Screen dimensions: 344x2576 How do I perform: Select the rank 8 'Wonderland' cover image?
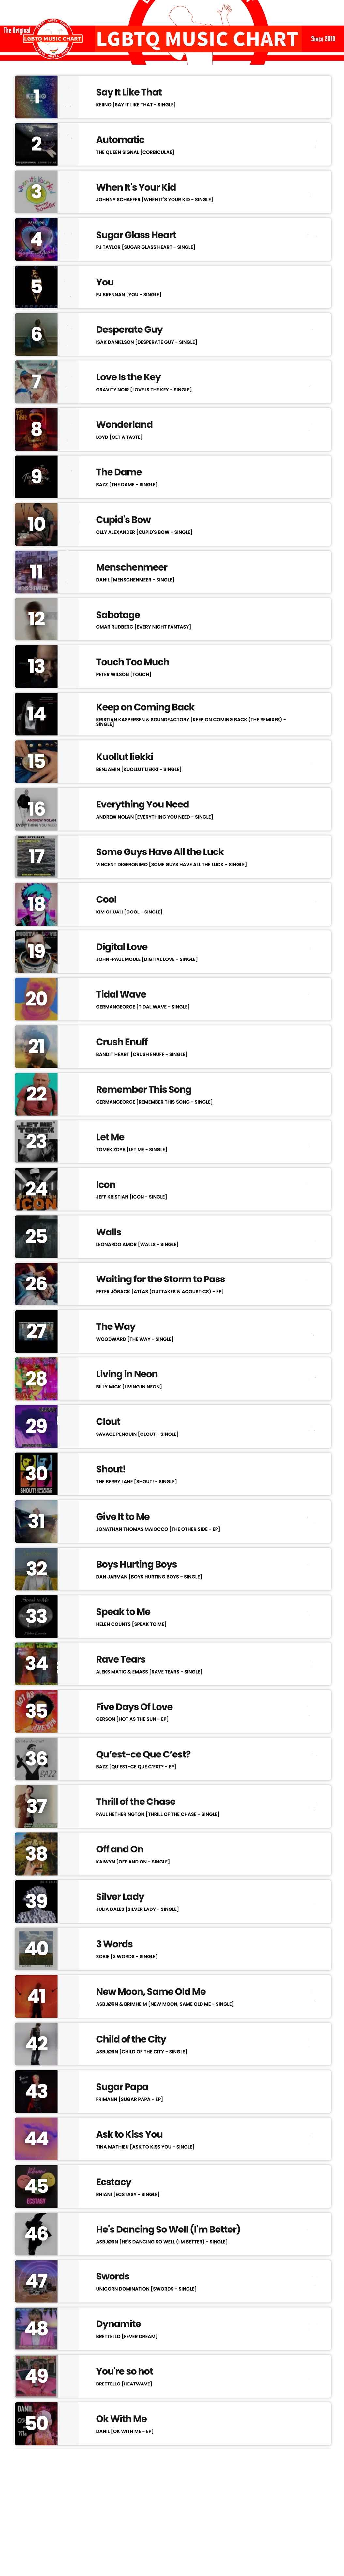[36, 429]
